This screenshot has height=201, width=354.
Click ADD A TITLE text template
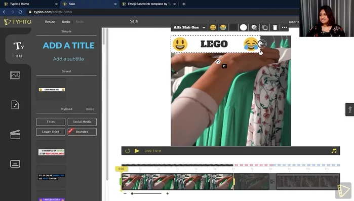pos(69,46)
